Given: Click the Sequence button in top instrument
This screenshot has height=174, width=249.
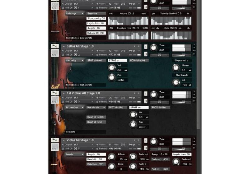Looking at the screenshot, I should (96, 13).
